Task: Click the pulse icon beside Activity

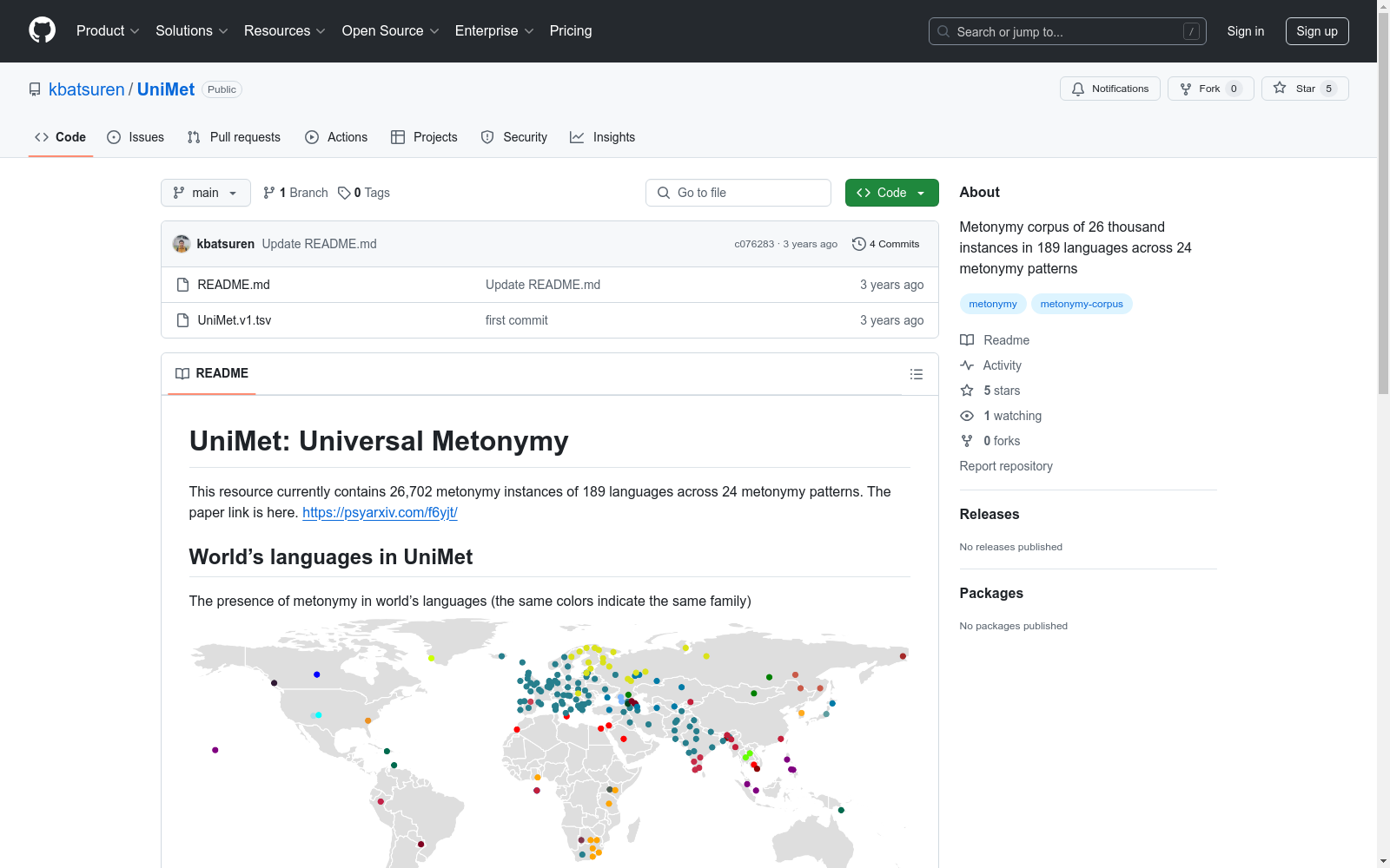Action: coord(967,365)
